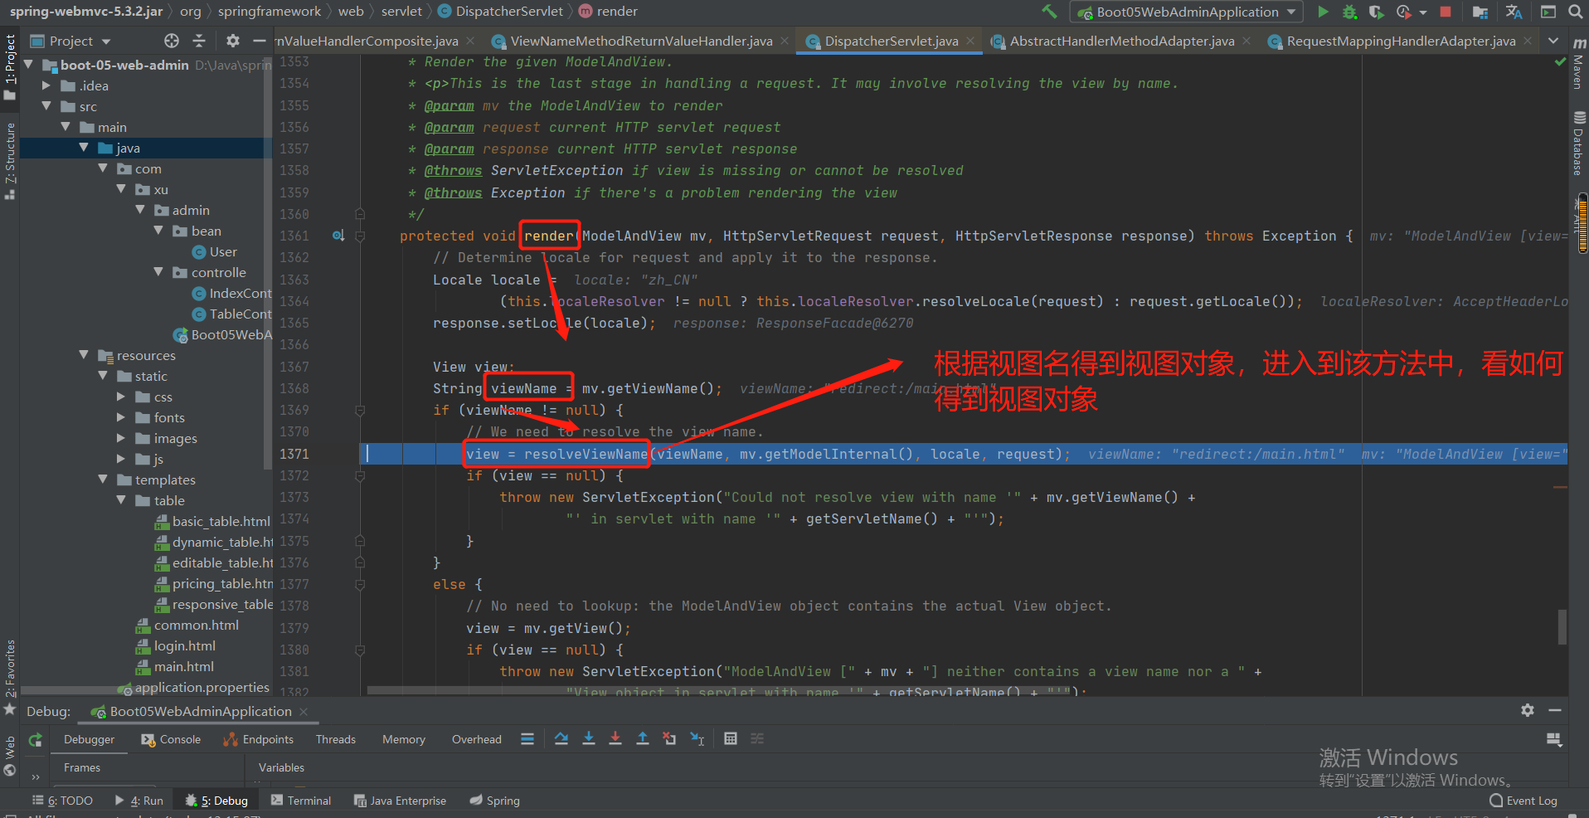Screen dimensions: 1589x818
Task: Force step into with red arrow
Action: click(615, 739)
